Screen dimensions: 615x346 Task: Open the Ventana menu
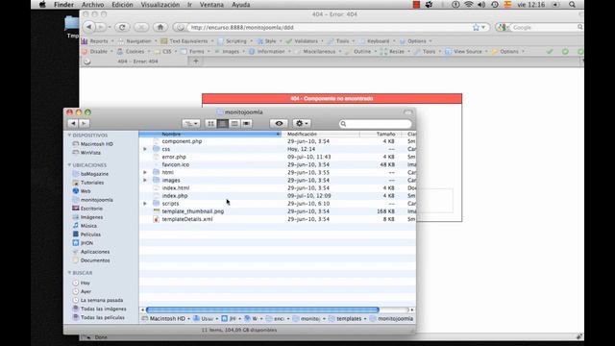coord(211,5)
